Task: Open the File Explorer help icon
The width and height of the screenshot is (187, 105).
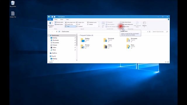Action: click(x=168, y=20)
